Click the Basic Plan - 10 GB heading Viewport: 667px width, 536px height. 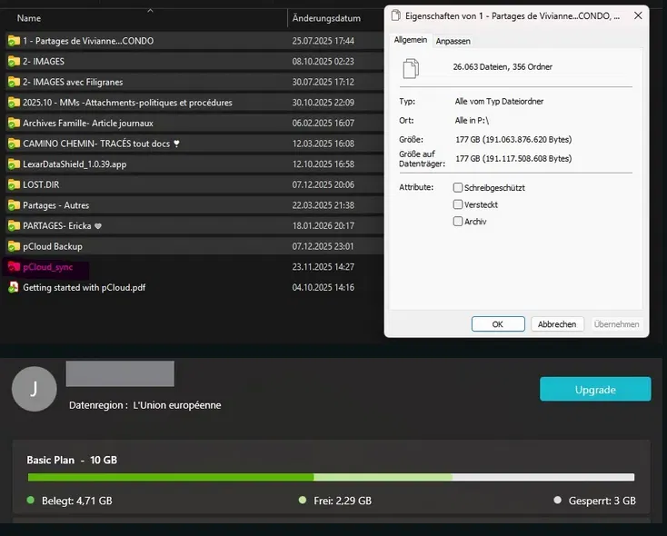[x=72, y=461]
